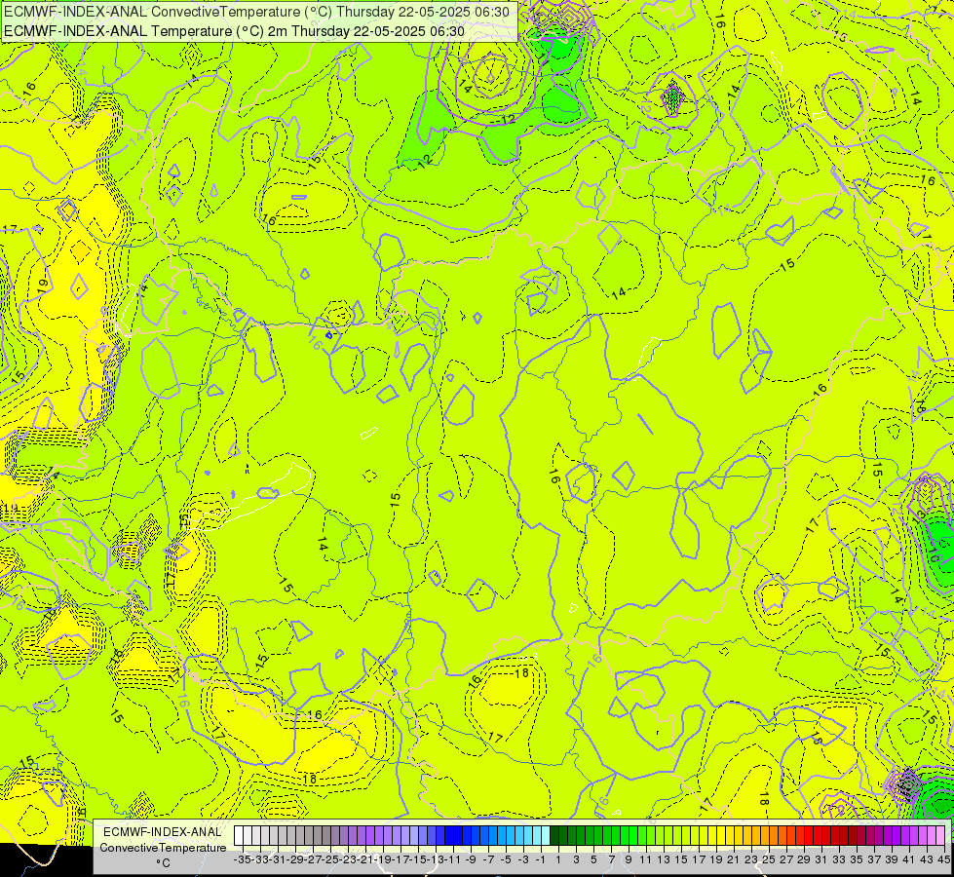Screen dimensions: 954x877
Task: Click the -35 legend scale label
Action: (243, 860)
